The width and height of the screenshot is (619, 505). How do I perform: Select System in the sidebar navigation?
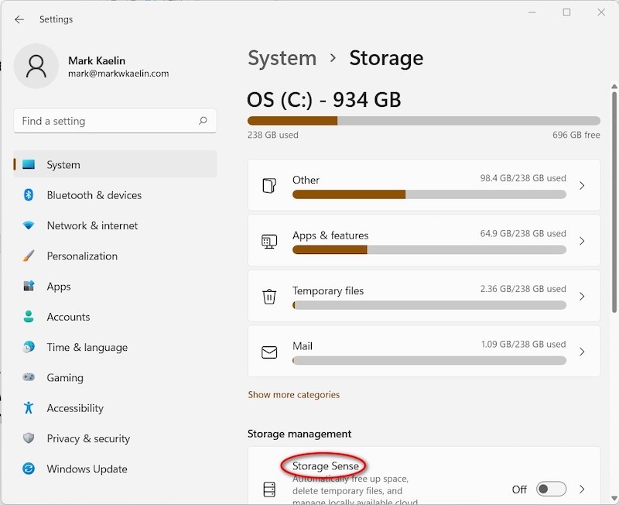click(x=63, y=164)
